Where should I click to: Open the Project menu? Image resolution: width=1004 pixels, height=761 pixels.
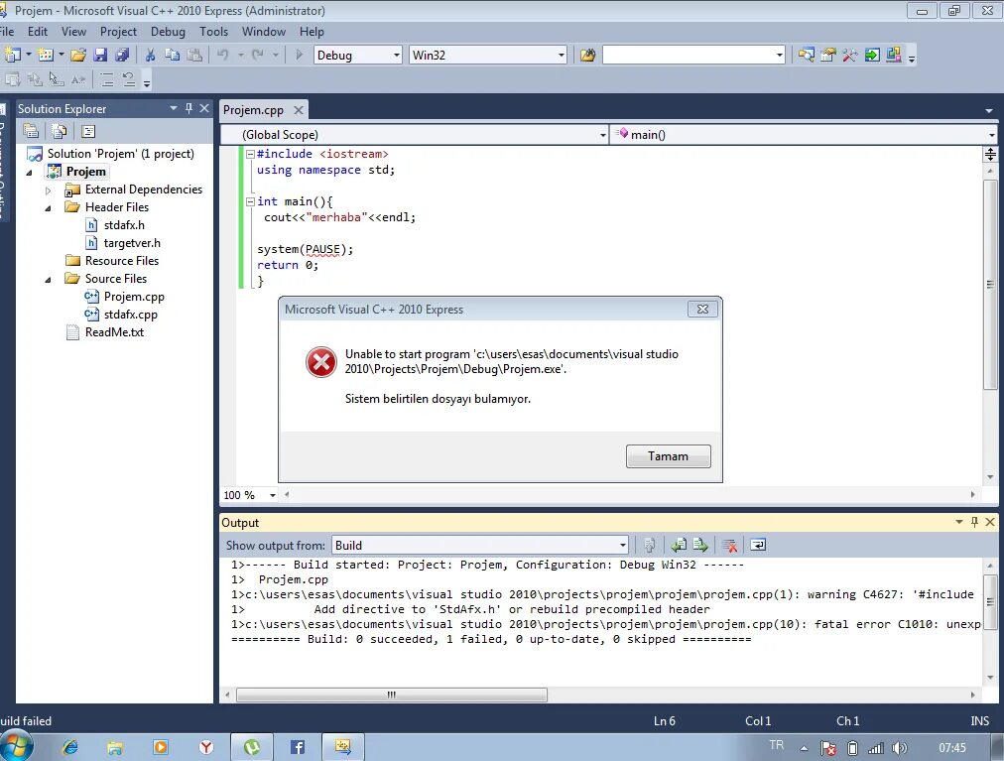(x=118, y=32)
